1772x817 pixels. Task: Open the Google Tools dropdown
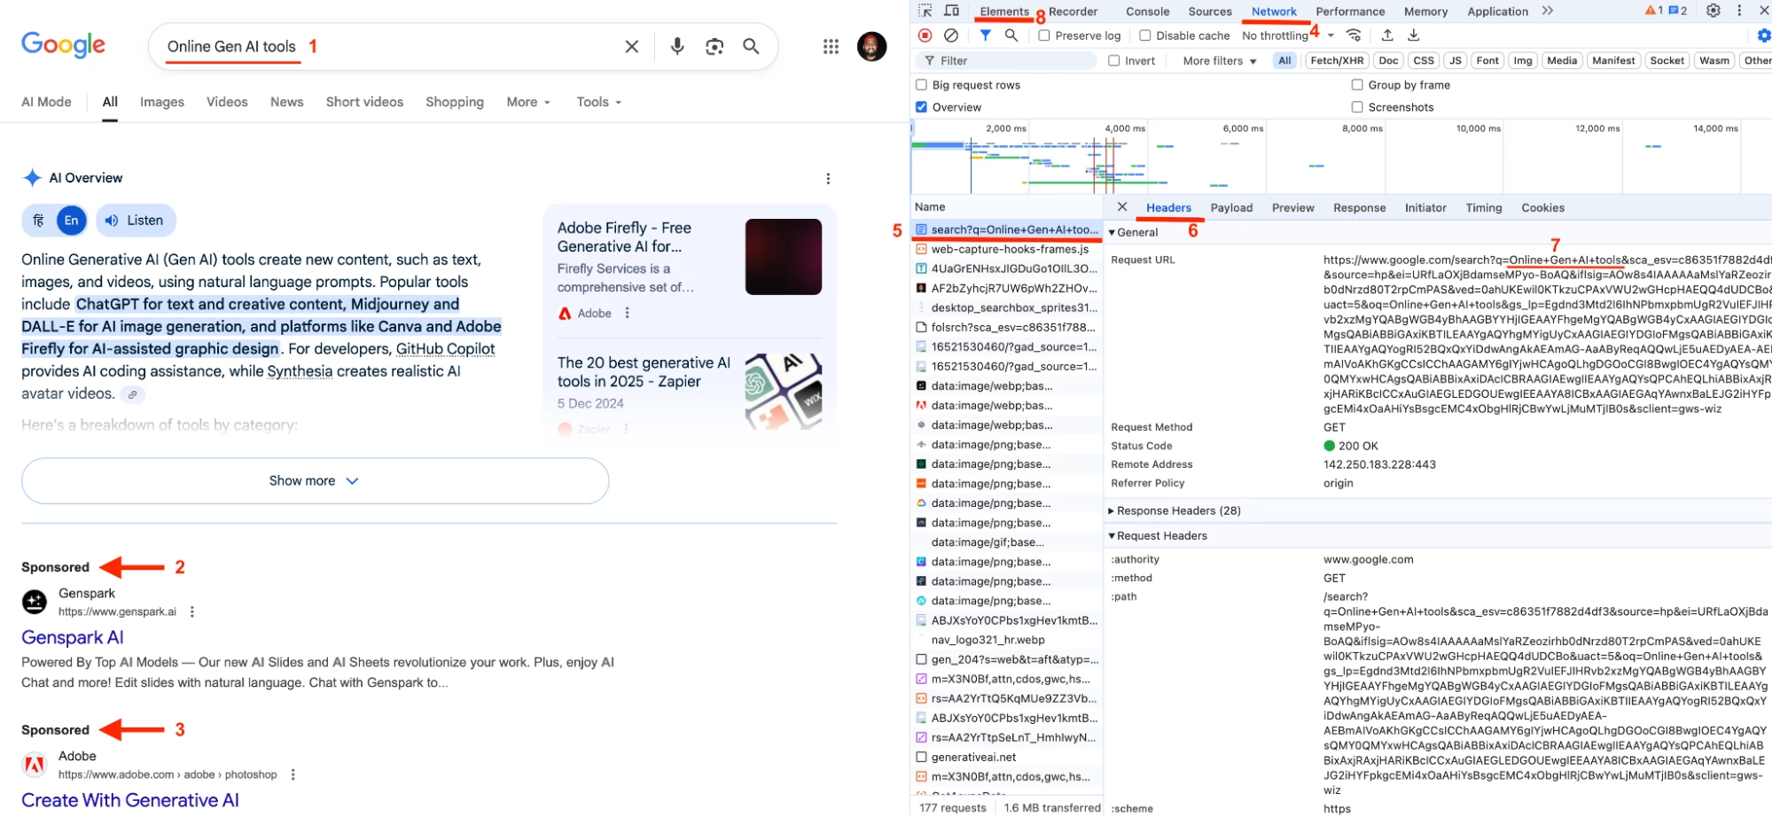tap(598, 102)
